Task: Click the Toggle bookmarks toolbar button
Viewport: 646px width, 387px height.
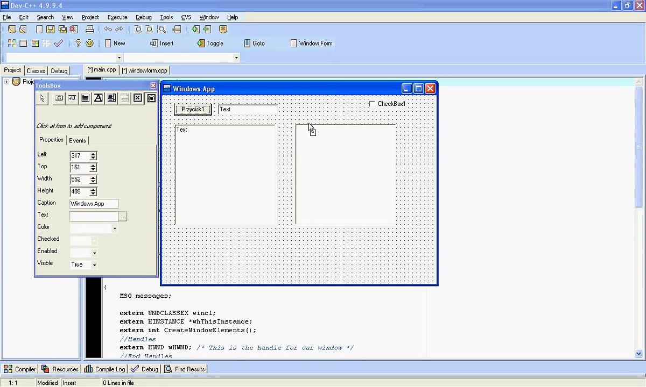Action: pos(210,44)
